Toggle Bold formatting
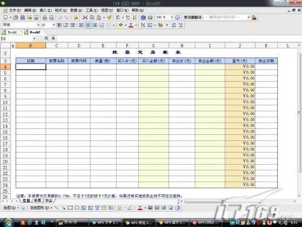The width and height of the screenshot is (302, 227). click(59, 25)
